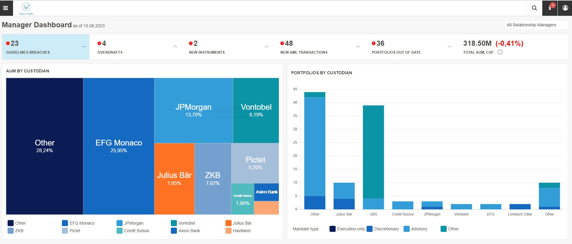Screen dimensions: 572x244
Task: Toggle Pictet in the AUM legend
Action: click(x=71, y=231)
